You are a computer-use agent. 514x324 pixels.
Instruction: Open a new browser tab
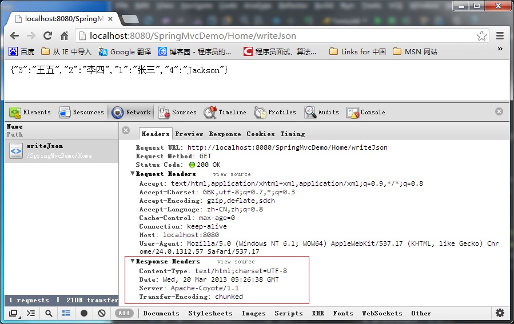tap(130, 19)
